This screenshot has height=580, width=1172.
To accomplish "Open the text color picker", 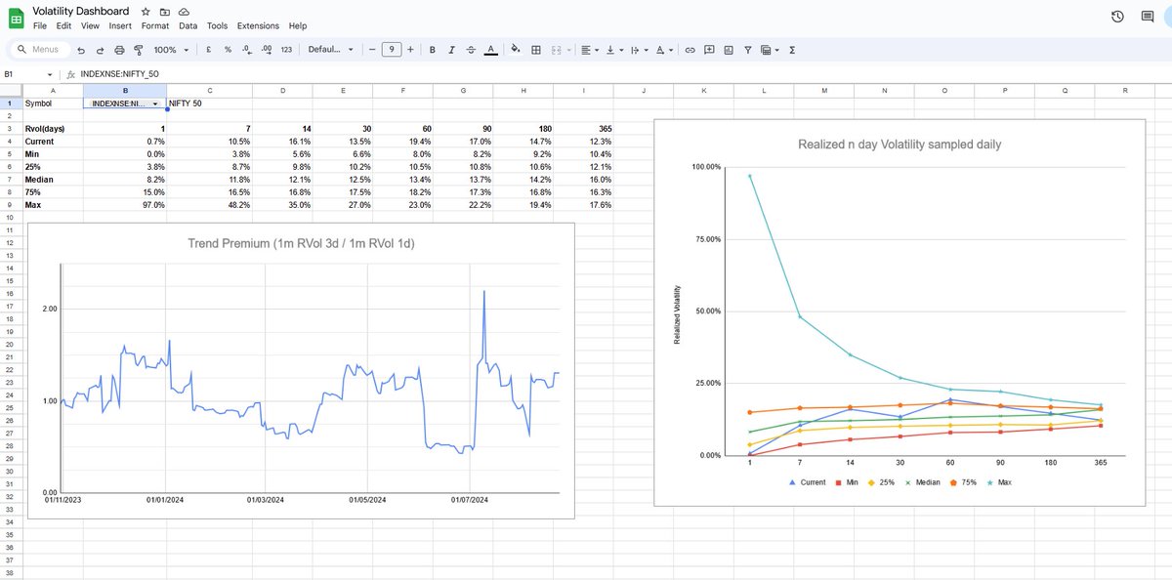I will [489, 50].
